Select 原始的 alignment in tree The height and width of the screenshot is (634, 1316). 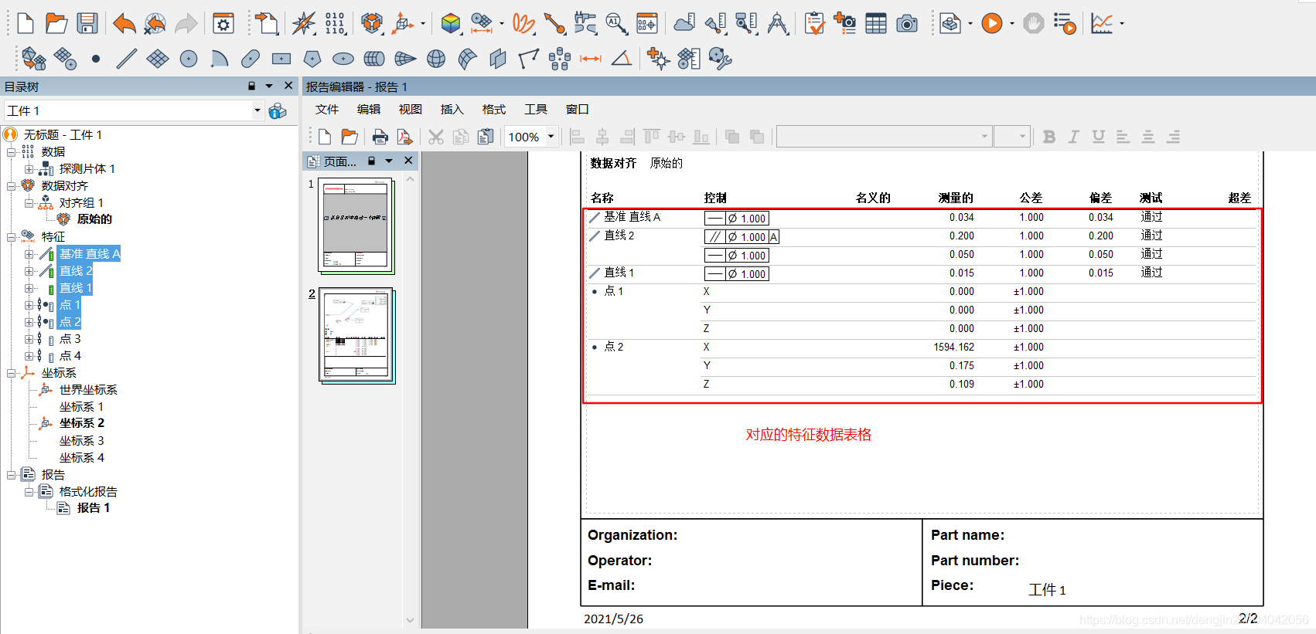click(x=94, y=219)
